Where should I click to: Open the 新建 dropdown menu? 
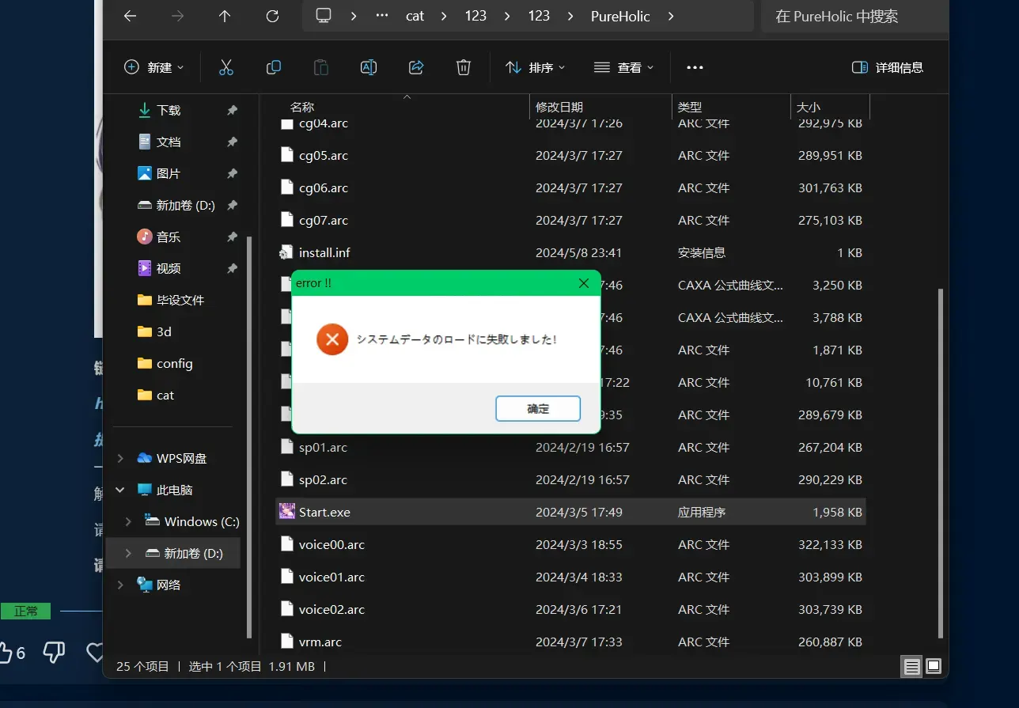[x=154, y=67]
